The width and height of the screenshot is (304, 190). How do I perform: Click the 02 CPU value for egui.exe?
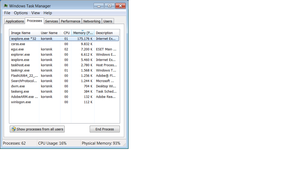tap(66, 49)
